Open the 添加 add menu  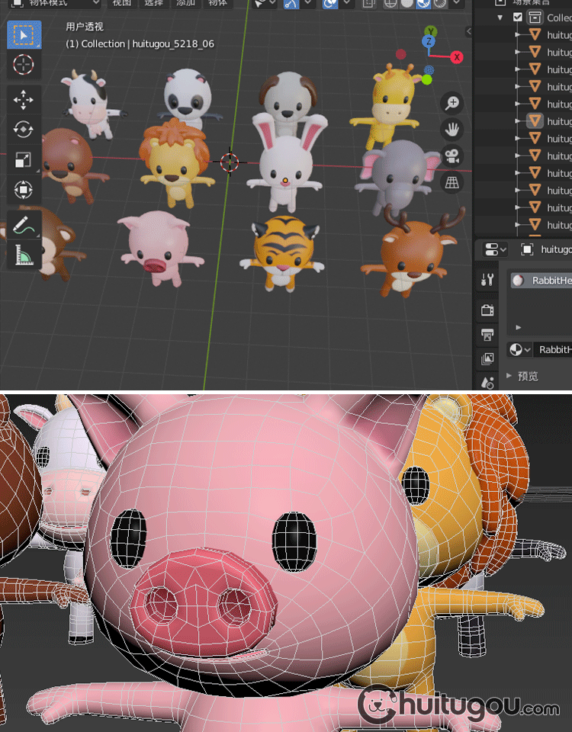pos(185,3)
